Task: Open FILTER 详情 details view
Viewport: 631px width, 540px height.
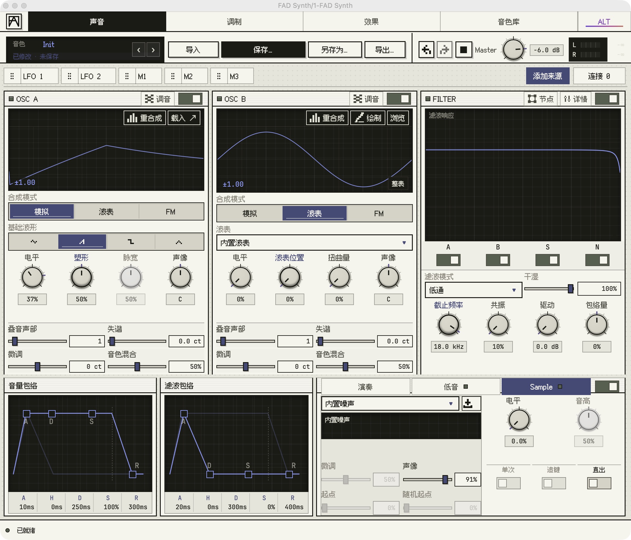Action: click(x=576, y=99)
